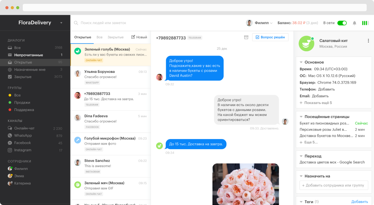Collapse the Основное section
This screenshot has width=374, height=205.
[301, 62]
